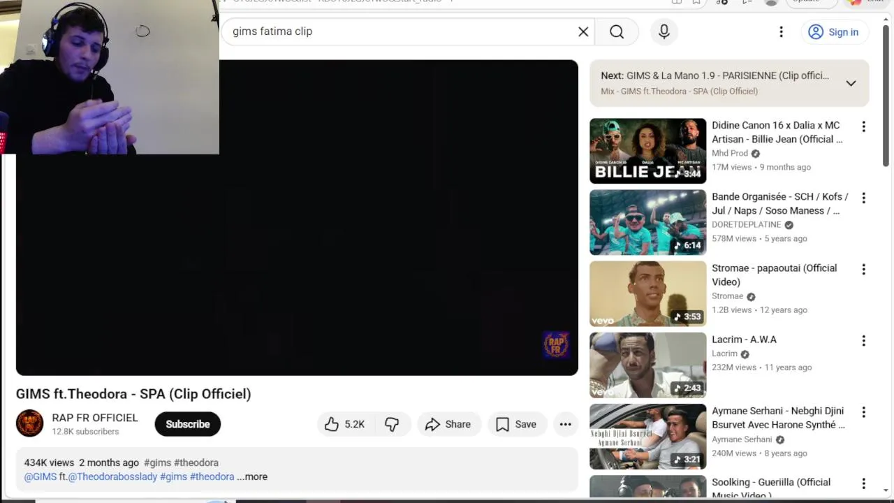Click the Sign in button

point(834,32)
